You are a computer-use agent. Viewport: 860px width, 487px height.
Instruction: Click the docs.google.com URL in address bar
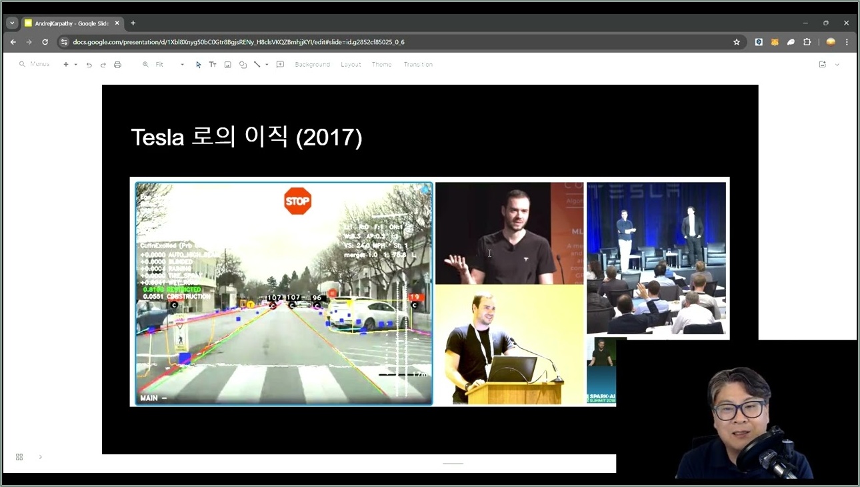(239, 42)
